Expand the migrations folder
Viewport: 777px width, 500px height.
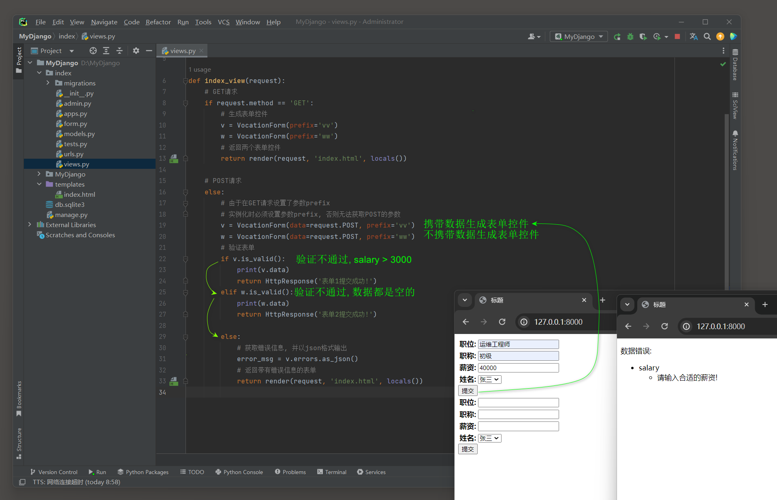tap(48, 83)
